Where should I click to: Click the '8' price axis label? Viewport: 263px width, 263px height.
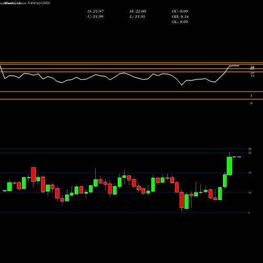tap(249, 213)
